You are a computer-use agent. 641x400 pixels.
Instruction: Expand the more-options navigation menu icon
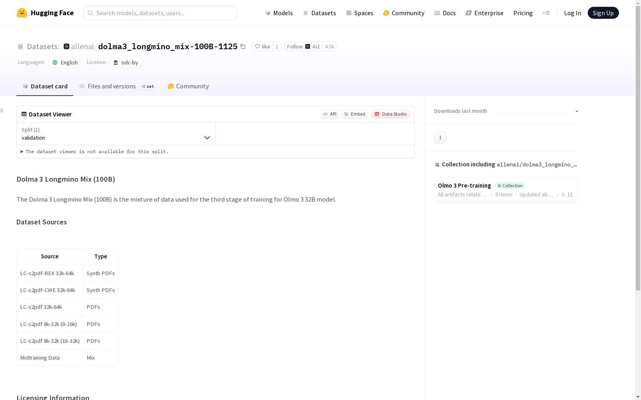(x=546, y=13)
